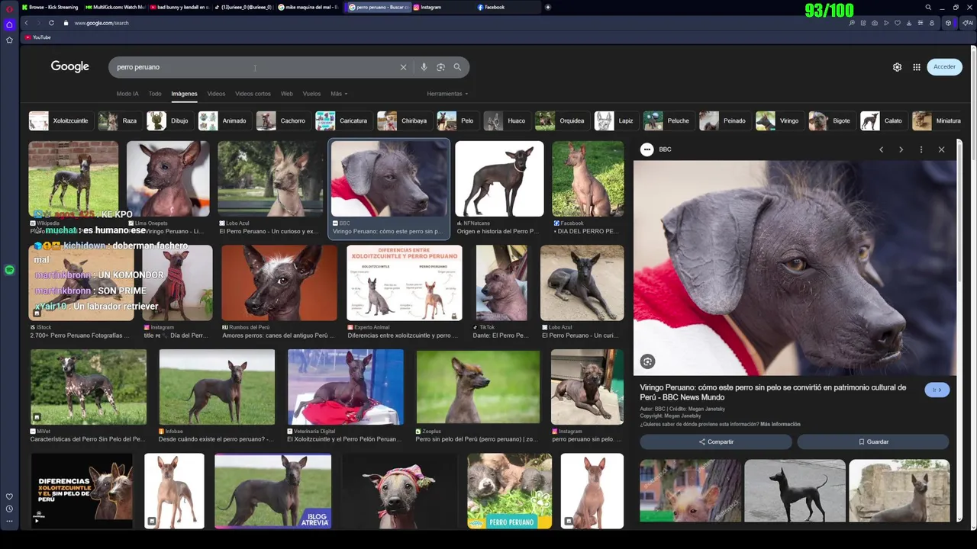Click the Acceder sign-in button
Viewport: 977px width, 549px height.
pos(944,67)
